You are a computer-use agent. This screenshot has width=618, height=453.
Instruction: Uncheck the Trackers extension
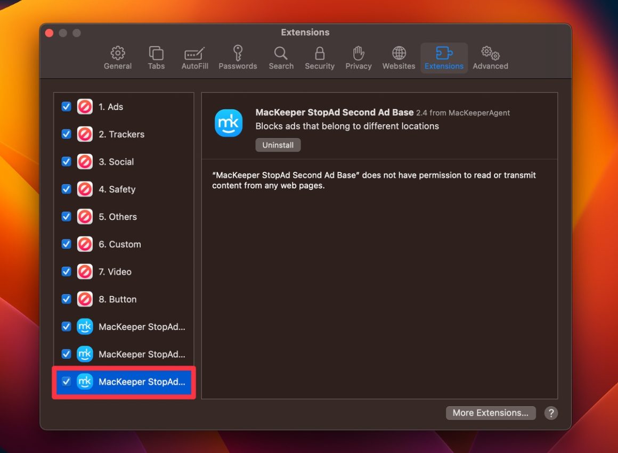(66, 134)
